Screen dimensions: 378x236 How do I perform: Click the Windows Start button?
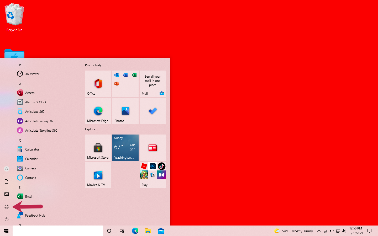pyautogui.click(x=6, y=231)
